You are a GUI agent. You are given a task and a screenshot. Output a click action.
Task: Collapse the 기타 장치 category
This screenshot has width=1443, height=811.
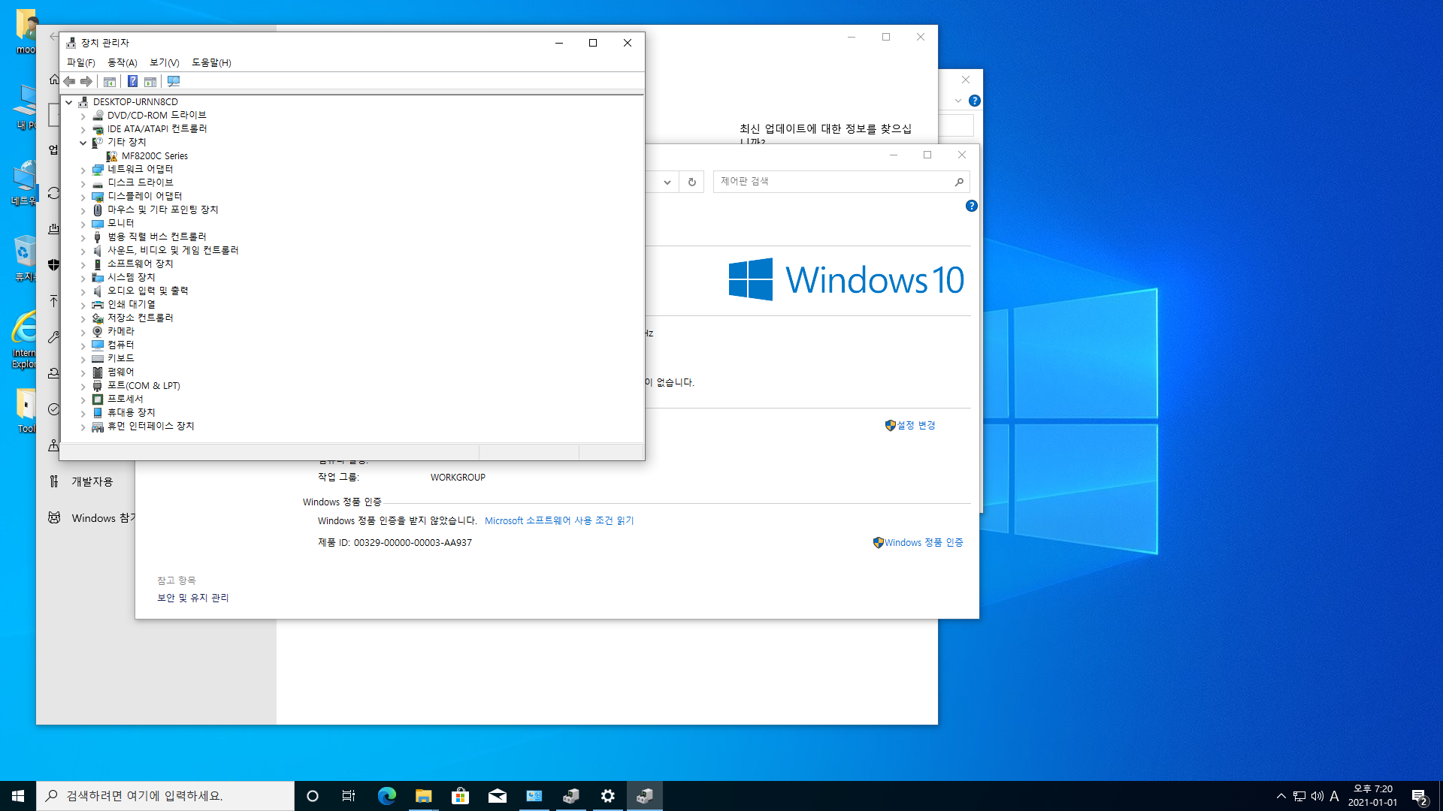83,143
